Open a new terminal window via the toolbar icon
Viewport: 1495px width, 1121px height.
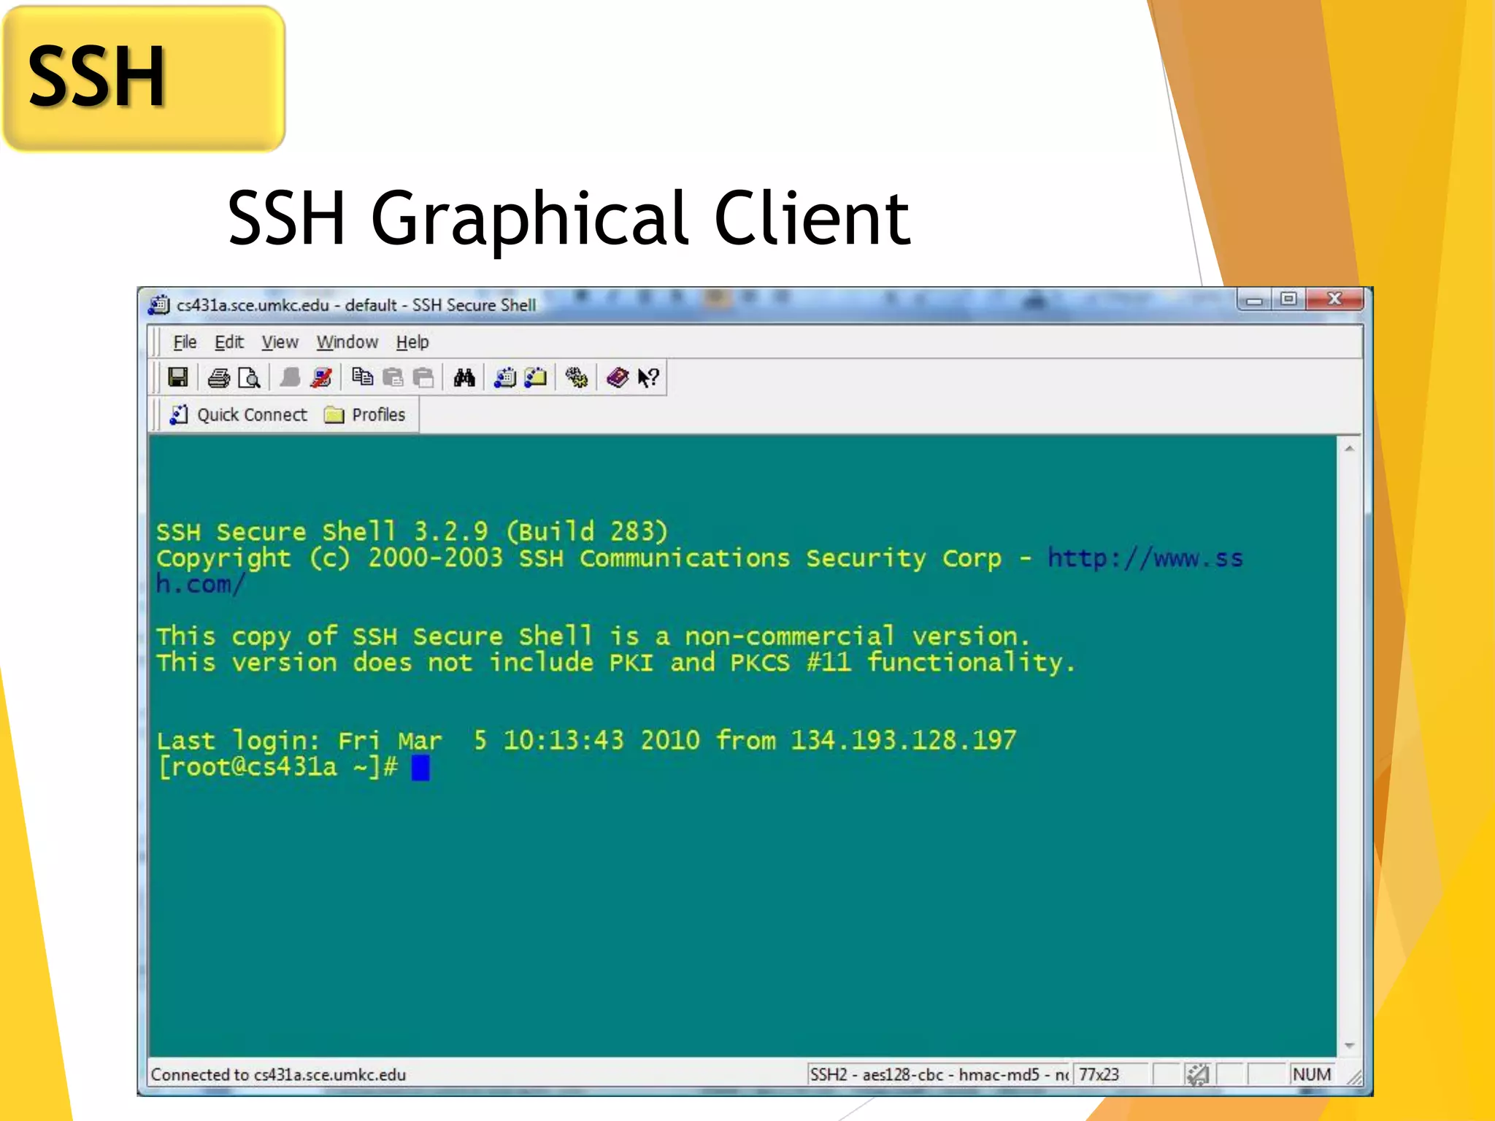pyautogui.click(x=505, y=377)
